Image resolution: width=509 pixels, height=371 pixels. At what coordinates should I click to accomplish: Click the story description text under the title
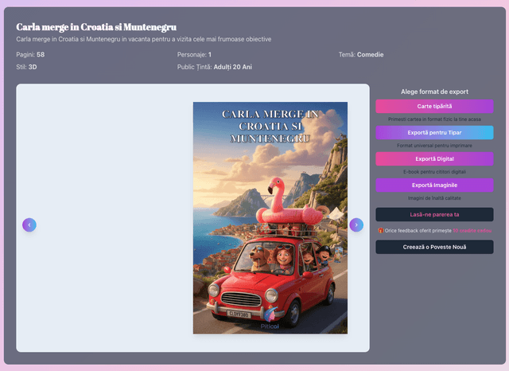(x=144, y=39)
